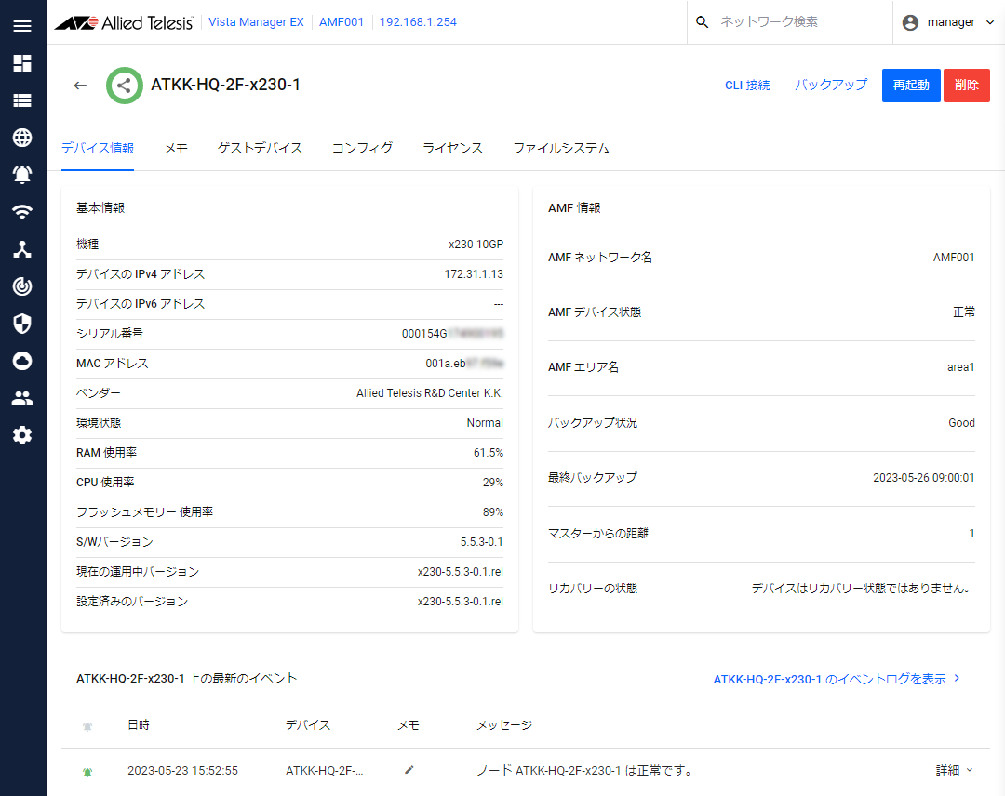Click the settings gear sidebar icon
This screenshot has height=796, width=1005.
tap(22, 435)
